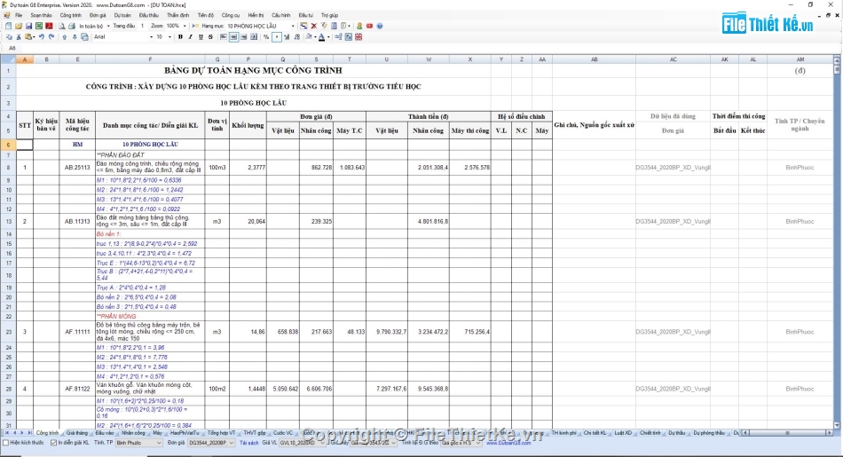Open a file with the folder icon
This screenshot has height=457, width=843.
19,26
